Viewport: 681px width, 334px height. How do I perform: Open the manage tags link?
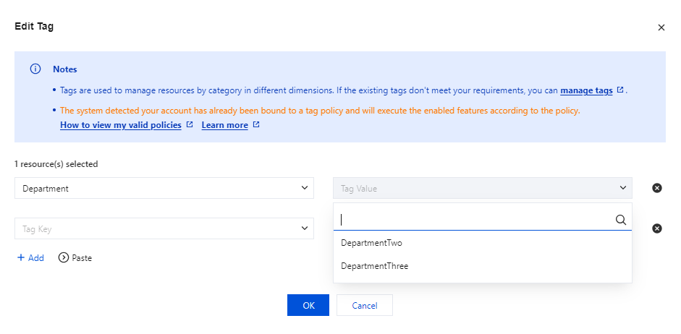(x=586, y=90)
